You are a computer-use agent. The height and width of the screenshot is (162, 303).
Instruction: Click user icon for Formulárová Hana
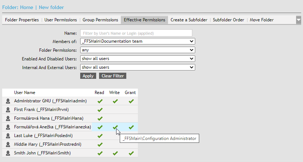click(x=8, y=119)
